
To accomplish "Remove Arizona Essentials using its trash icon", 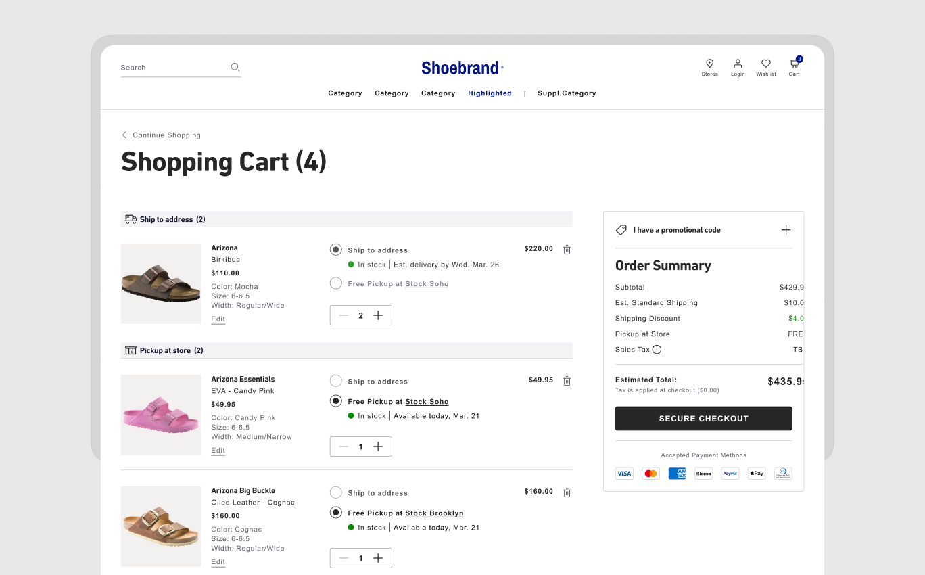I will click(x=567, y=381).
